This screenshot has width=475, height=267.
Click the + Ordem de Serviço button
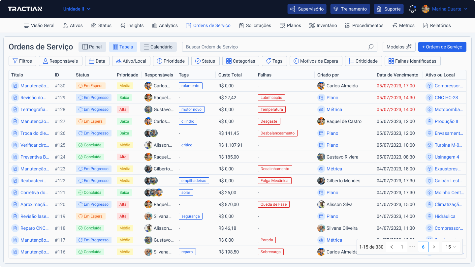[442, 47]
